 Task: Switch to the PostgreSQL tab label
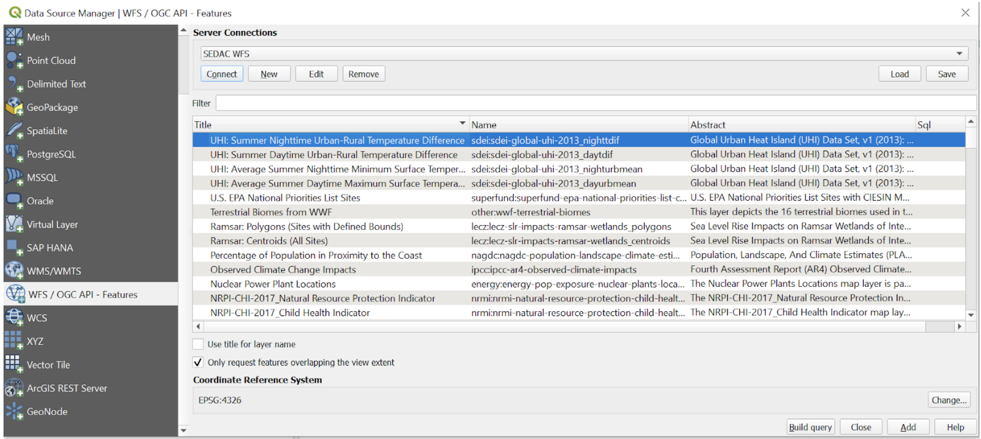(x=51, y=154)
